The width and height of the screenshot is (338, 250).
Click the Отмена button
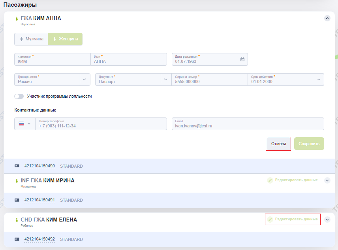(278, 144)
